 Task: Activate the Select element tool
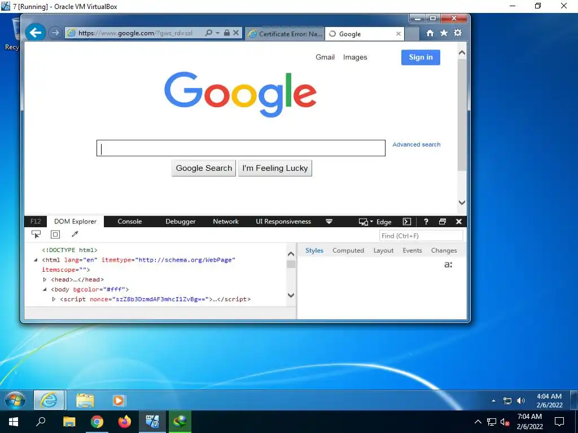tap(36, 234)
